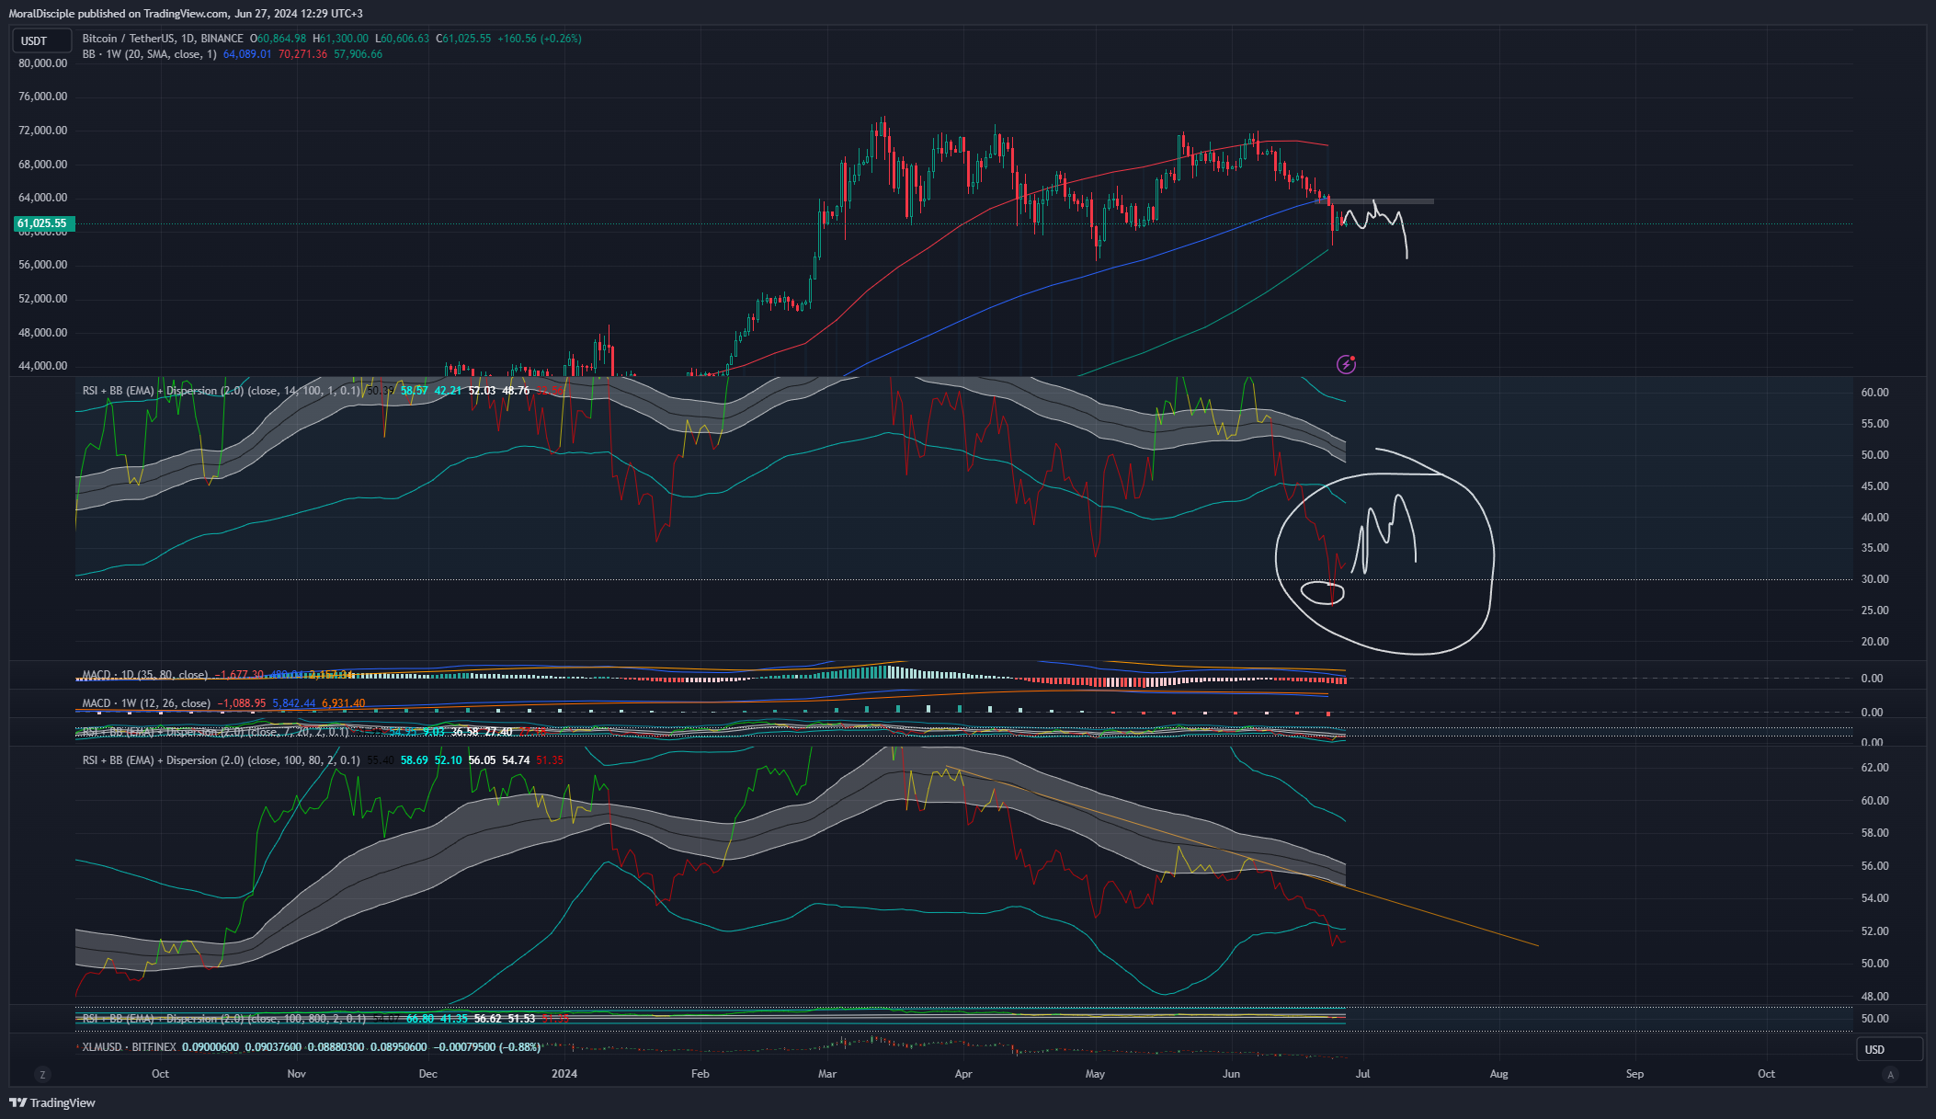The height and width of the screenshot is (1119, 1936).
Task: Select the RSI legend with close, 14, 100 settings
Action: tap(222, 391)
